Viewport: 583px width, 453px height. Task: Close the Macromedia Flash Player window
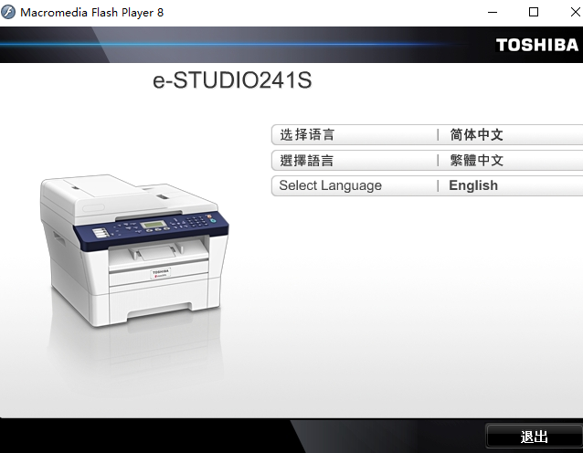575,12
